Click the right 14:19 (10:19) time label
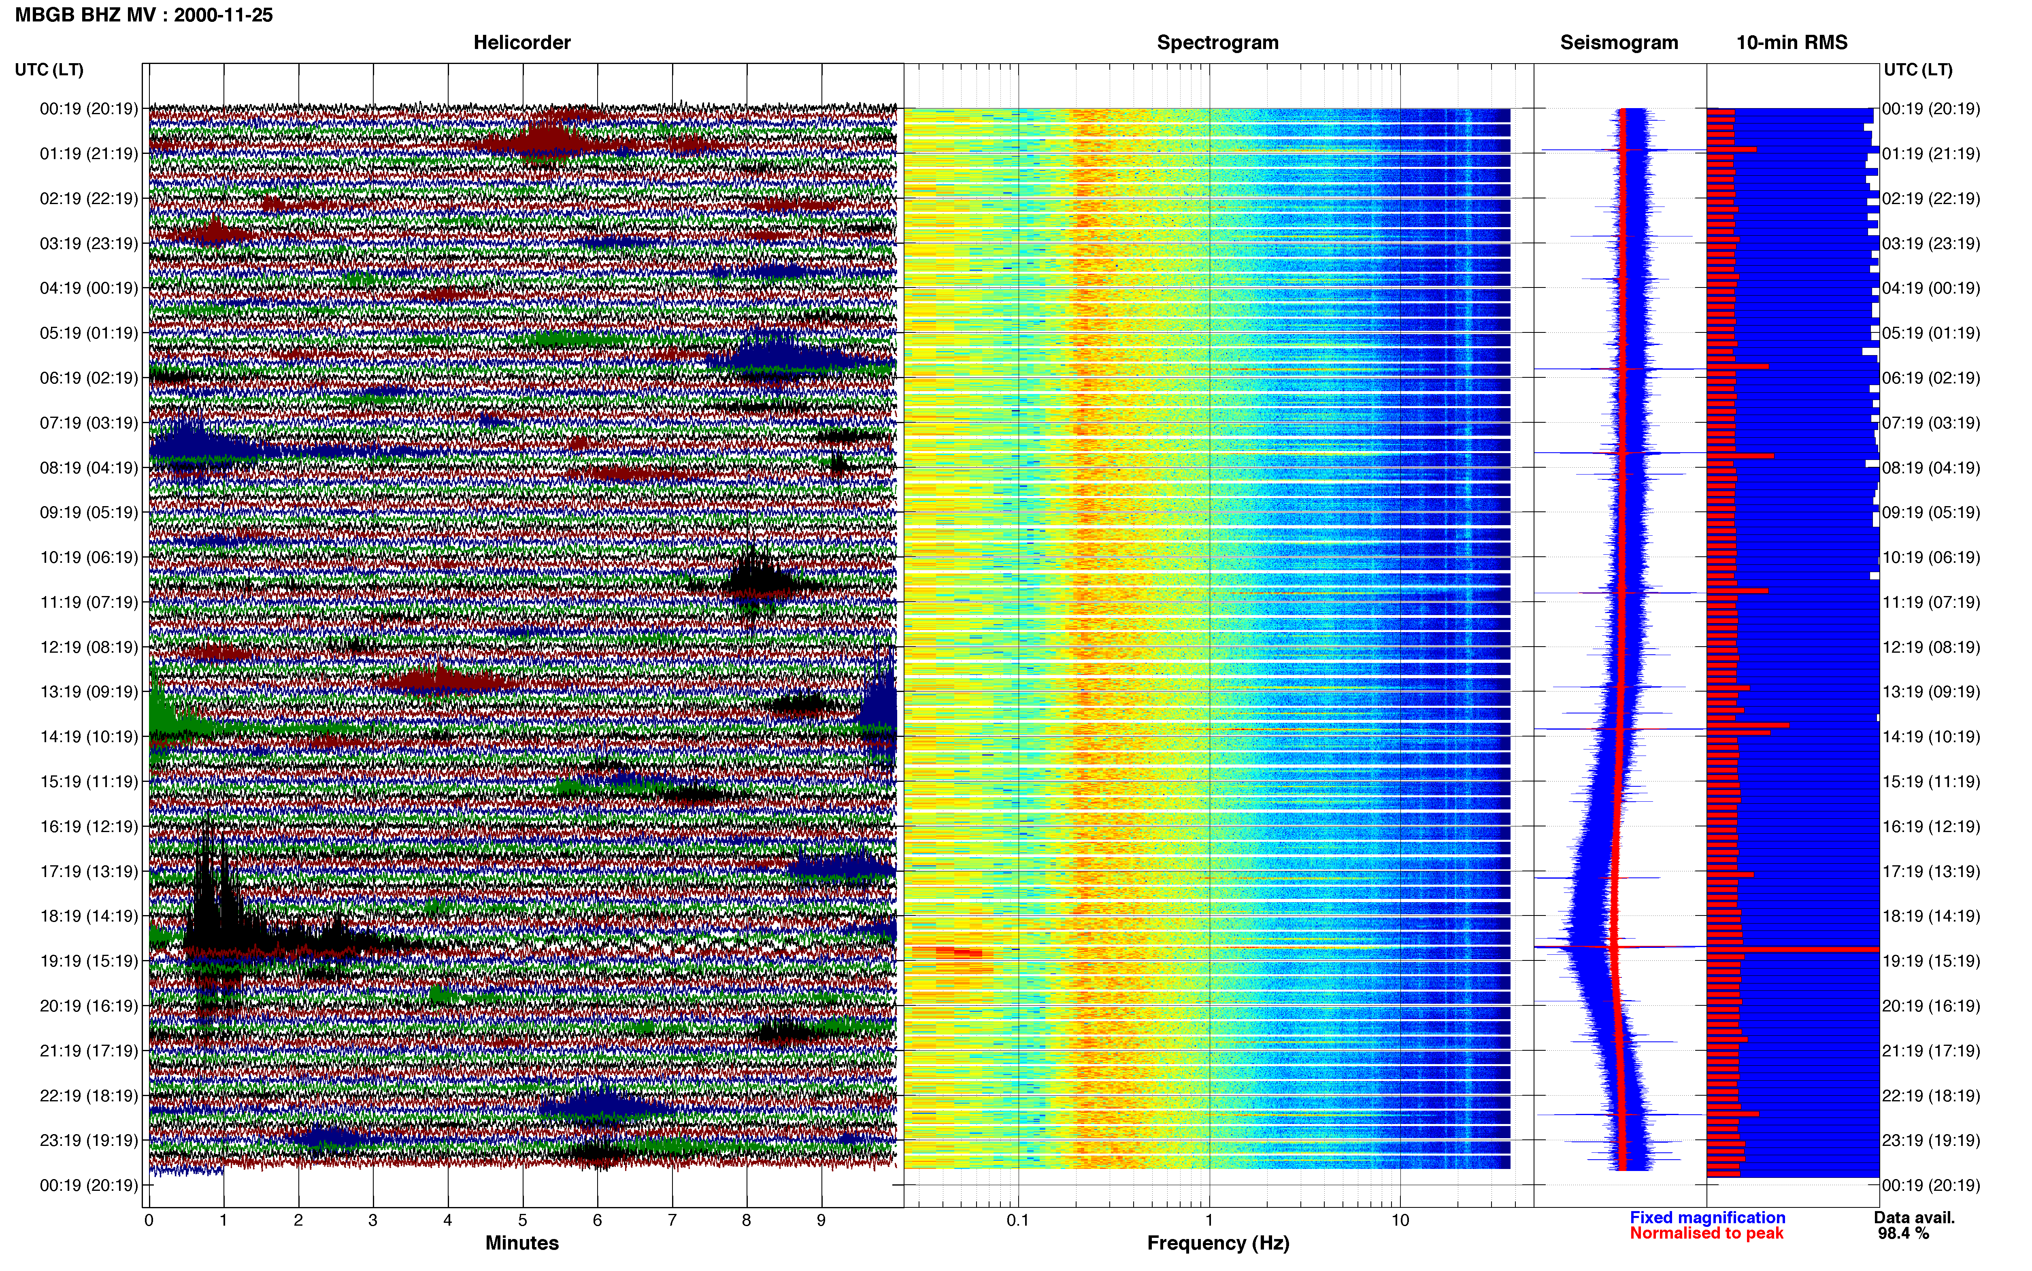The width and height of the screenshot is (2032, 1271). (1931, 737)
